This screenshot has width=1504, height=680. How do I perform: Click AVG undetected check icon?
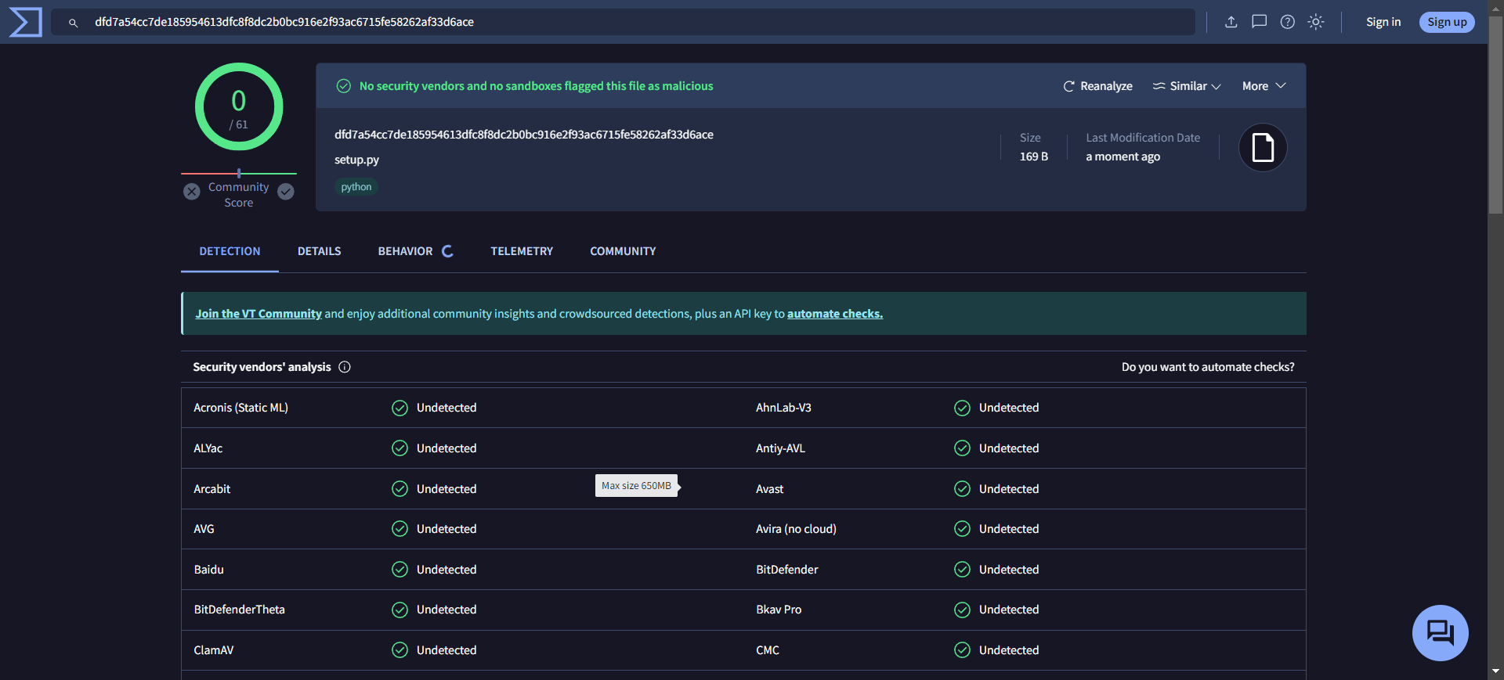click(400, 529)
